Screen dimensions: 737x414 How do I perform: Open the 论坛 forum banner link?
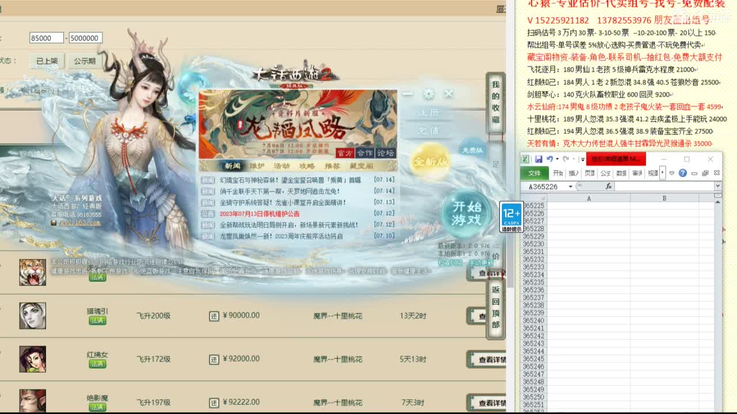pos(385,153)
